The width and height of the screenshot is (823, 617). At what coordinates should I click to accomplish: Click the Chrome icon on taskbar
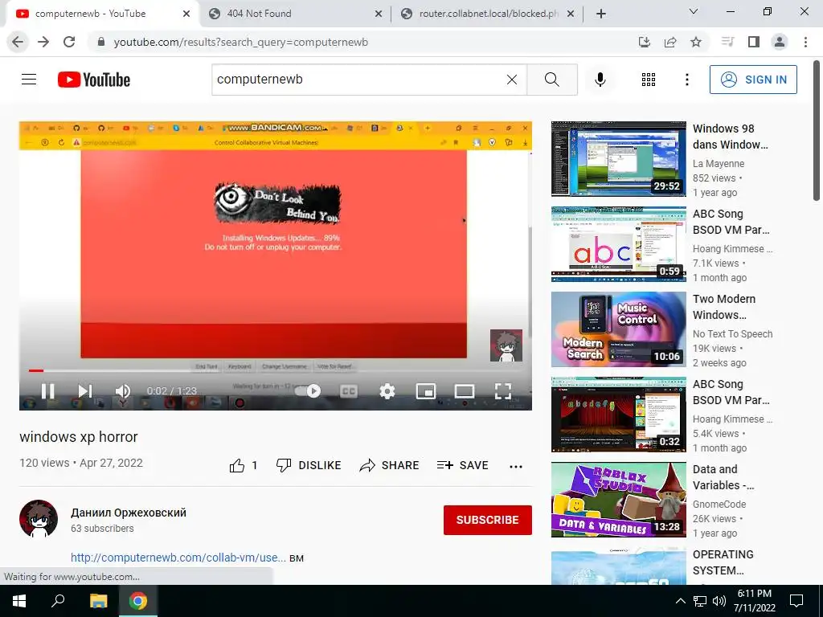138,601
